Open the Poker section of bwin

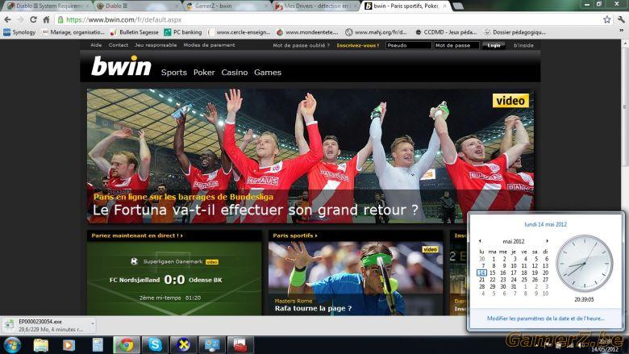(204, 73)
